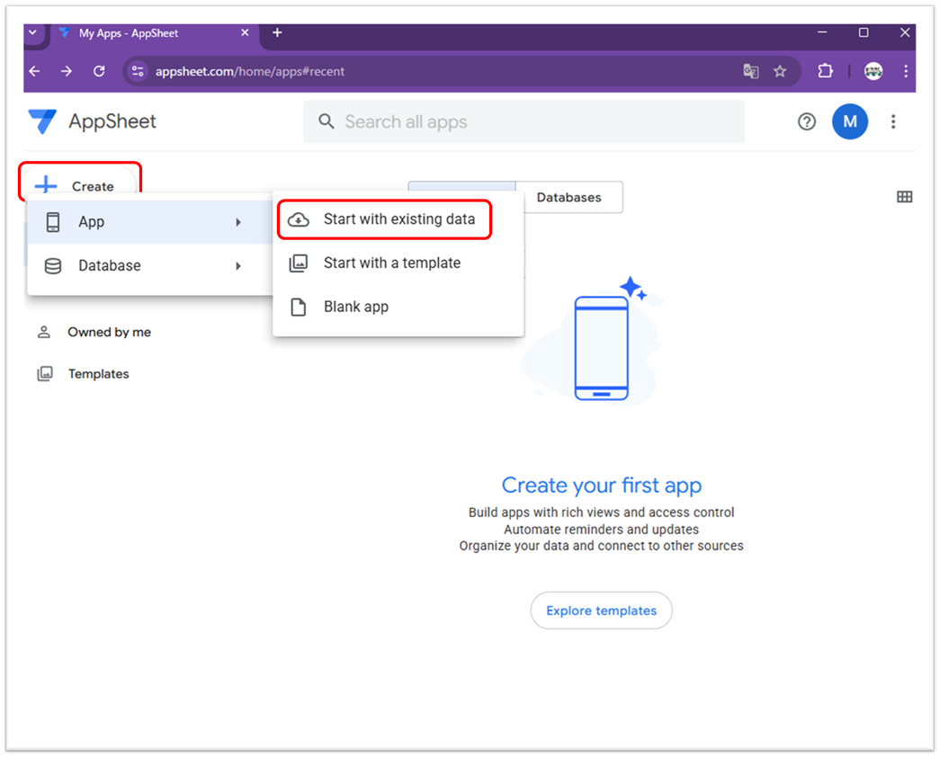Expand the Database submenu arrow
Image resolution: width=940 pixels, height=757 pixels.
click(238, 266)
